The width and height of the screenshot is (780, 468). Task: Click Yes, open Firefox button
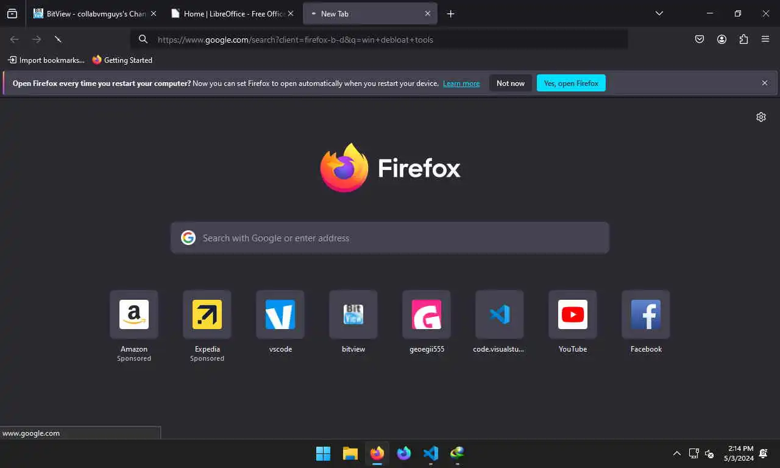[x=571, y=83]
